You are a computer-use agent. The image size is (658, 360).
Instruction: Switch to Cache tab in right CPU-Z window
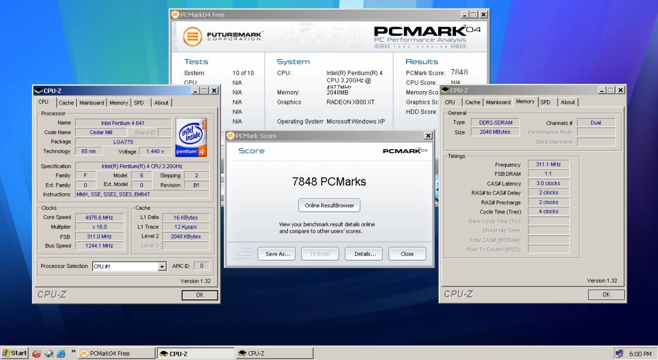click(x=473, y=102)
